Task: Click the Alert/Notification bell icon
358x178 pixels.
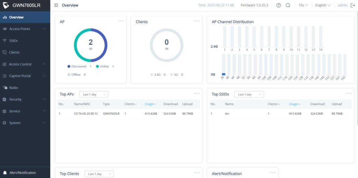Action: 5,173
